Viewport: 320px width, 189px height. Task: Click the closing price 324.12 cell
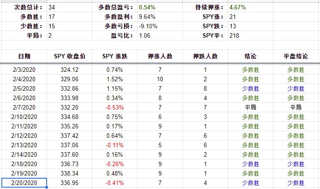[69, 70]
